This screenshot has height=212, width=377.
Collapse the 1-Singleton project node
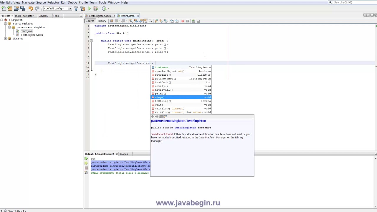(x=2, y=20)
